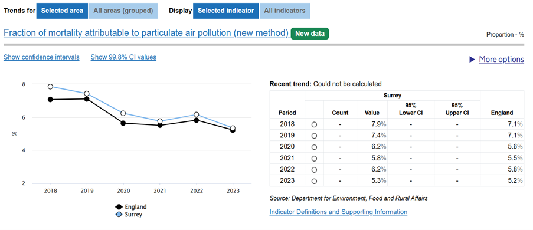This screenshot has height=230, width=533.
Task: Click Surrey 2023 data point on chart
Action: pos(233,128)
